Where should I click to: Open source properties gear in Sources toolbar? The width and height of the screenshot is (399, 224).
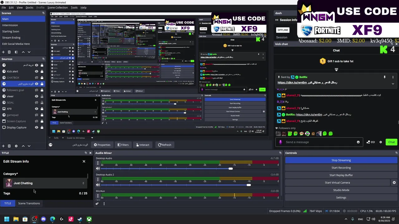click(16, 146)
